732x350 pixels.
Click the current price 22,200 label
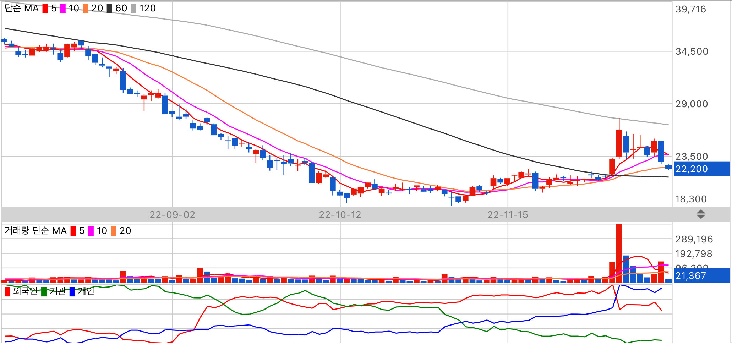pos(702,169)
